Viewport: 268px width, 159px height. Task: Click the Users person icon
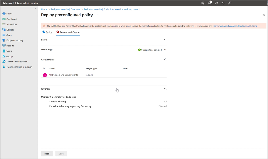[4, 51]
